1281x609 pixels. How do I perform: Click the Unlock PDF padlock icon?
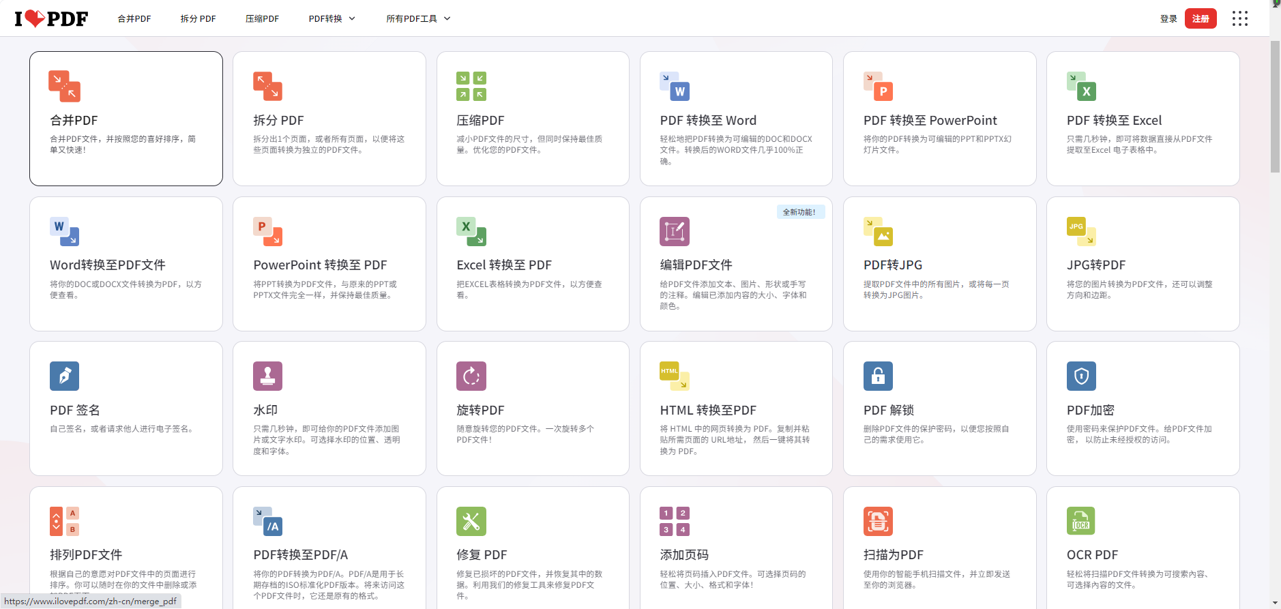coord(878,376)
